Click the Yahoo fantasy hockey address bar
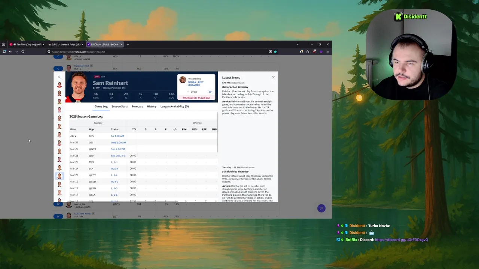The width and height of the screenshot is (479, 269). [x=161, y=52]
